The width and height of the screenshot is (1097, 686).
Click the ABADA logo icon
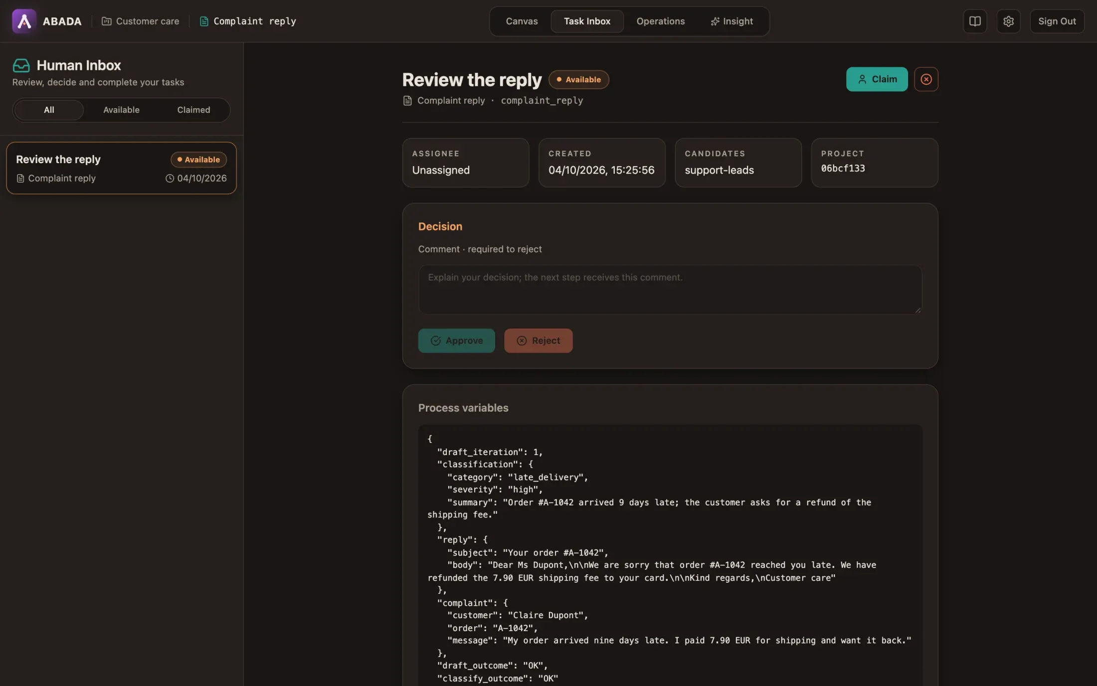(24, 21)
